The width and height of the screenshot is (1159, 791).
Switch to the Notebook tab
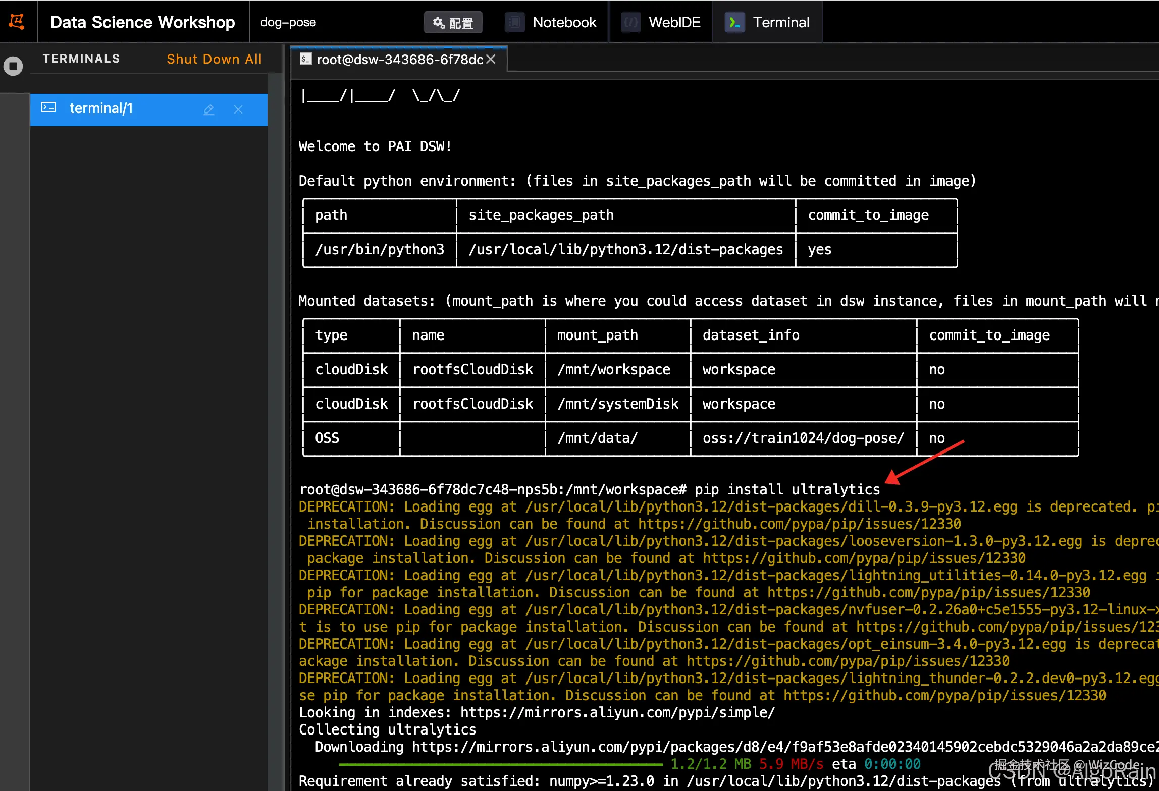(x=564, y=23)
